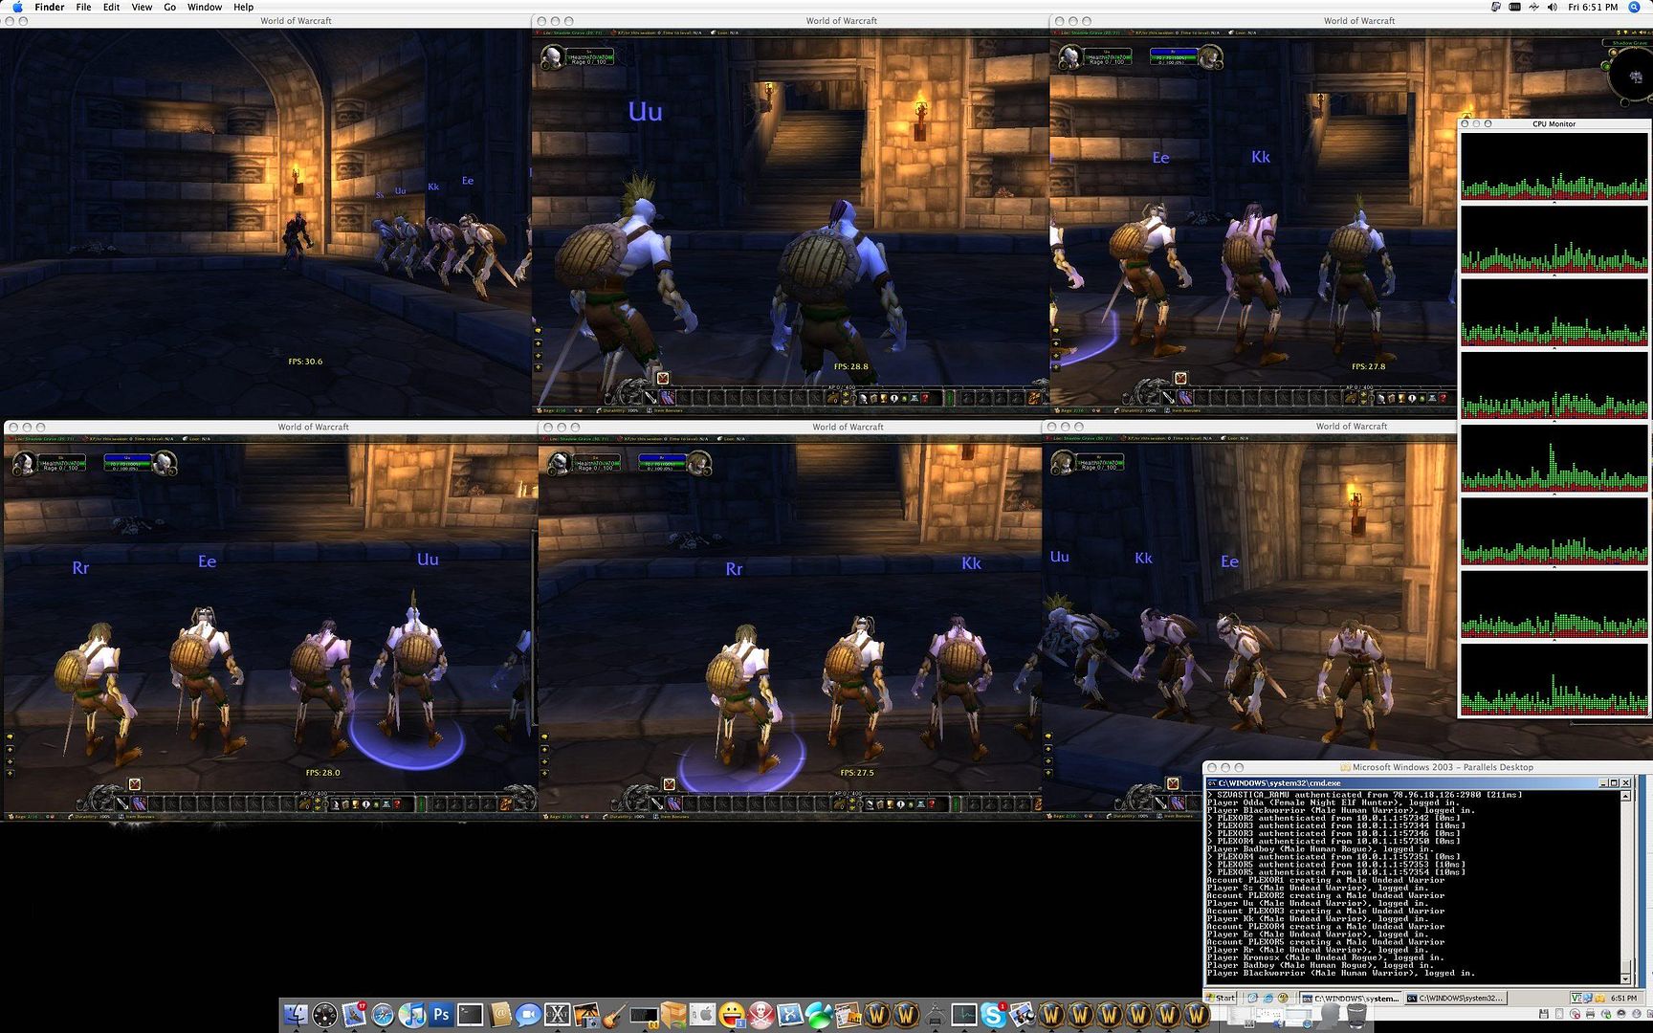Click the red stance icon above FPS 28.8 action bar
Image resolution: width=1653 pixels, height=1033 pixels.
pos(663,378)
